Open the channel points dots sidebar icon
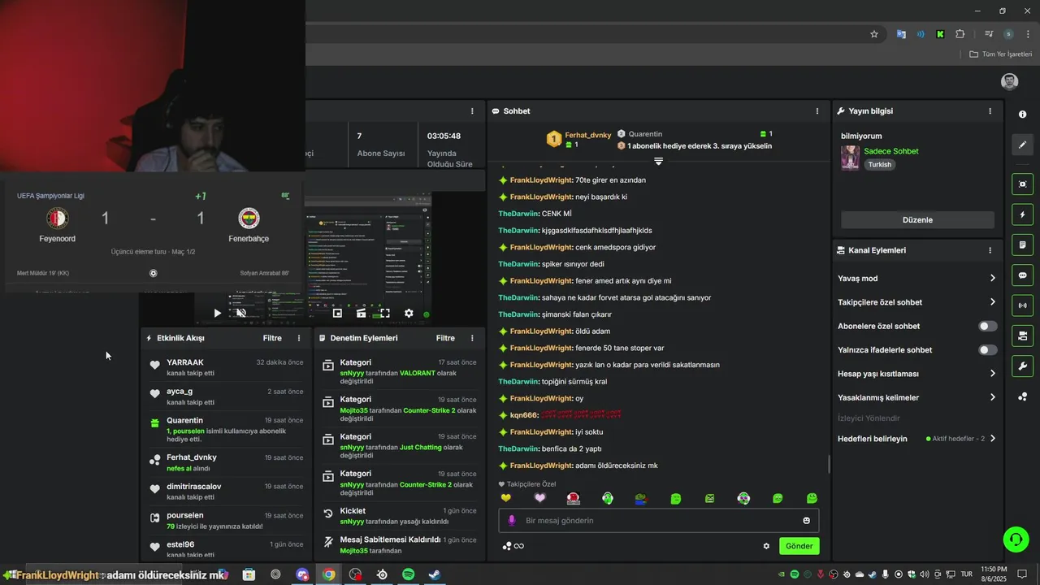Image resolution: width=1040 pixels, height=585 pixels. [1022, 396]
